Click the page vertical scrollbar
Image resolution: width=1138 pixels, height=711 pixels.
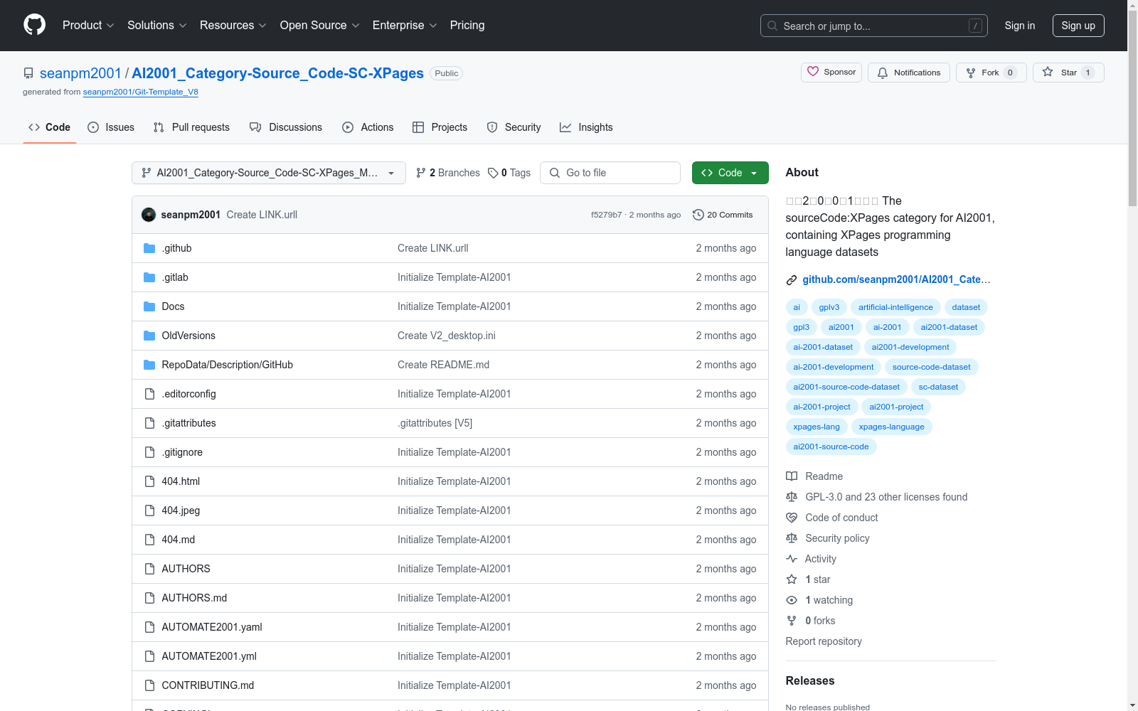(1132, 355)
